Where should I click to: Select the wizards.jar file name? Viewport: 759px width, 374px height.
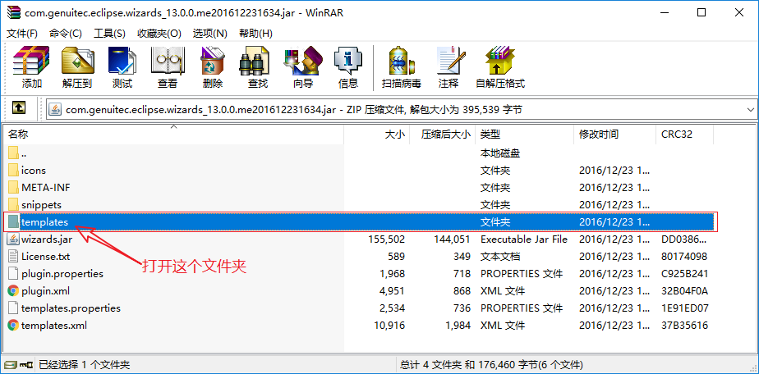coord(47,239)
